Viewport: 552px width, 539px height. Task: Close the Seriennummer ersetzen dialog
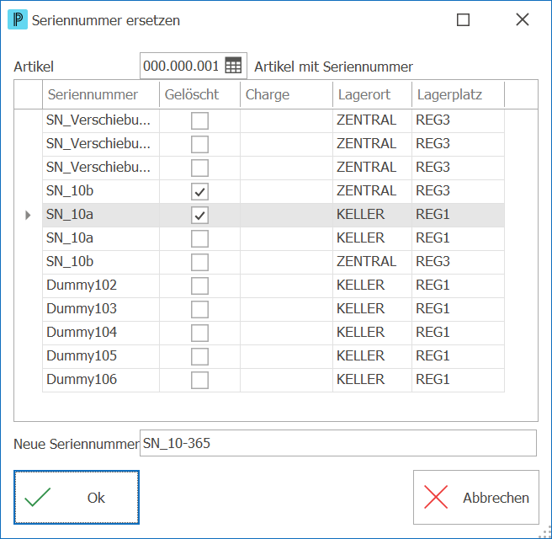coord(523,19)
